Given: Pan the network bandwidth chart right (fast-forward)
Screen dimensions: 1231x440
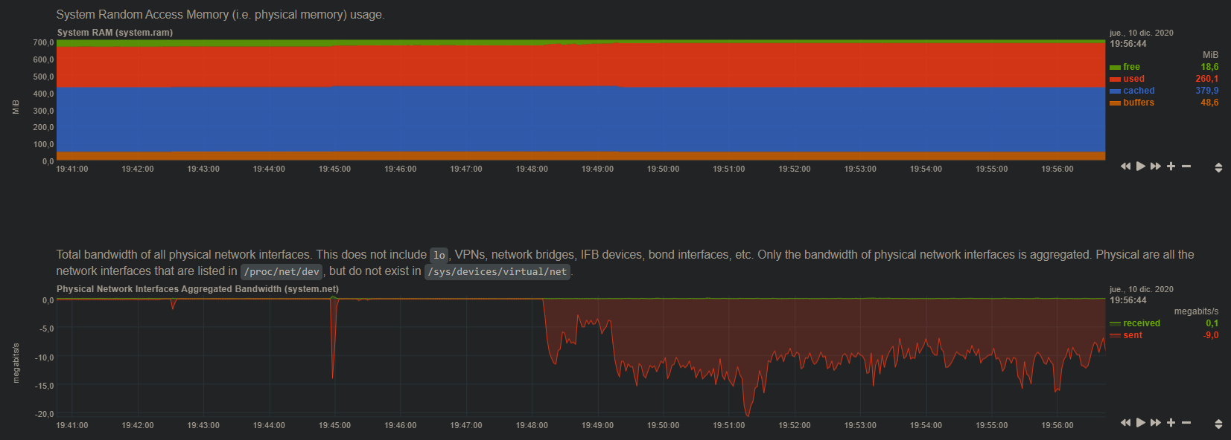Looking at the screenshot, I should [1156, 423].
